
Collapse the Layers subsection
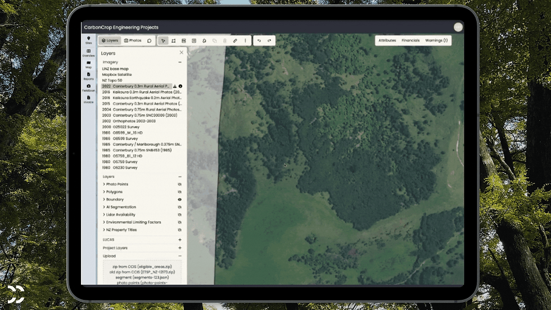(x=180, y=177)
